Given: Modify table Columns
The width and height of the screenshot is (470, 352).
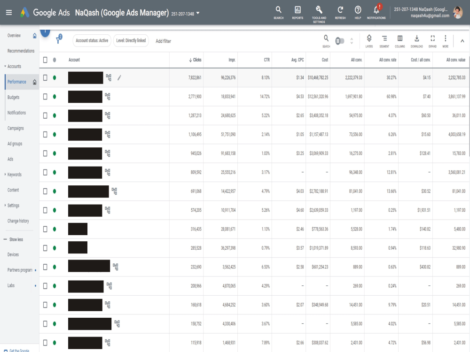Looking at the screenshot, I should pyautogui.click(x=400, y=41).
